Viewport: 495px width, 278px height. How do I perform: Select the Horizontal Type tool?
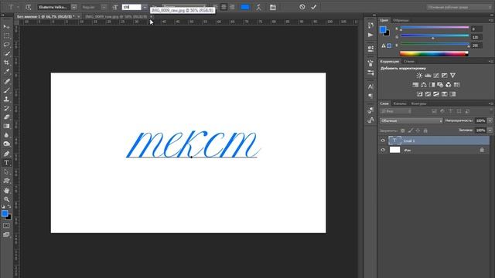(6, 163)
